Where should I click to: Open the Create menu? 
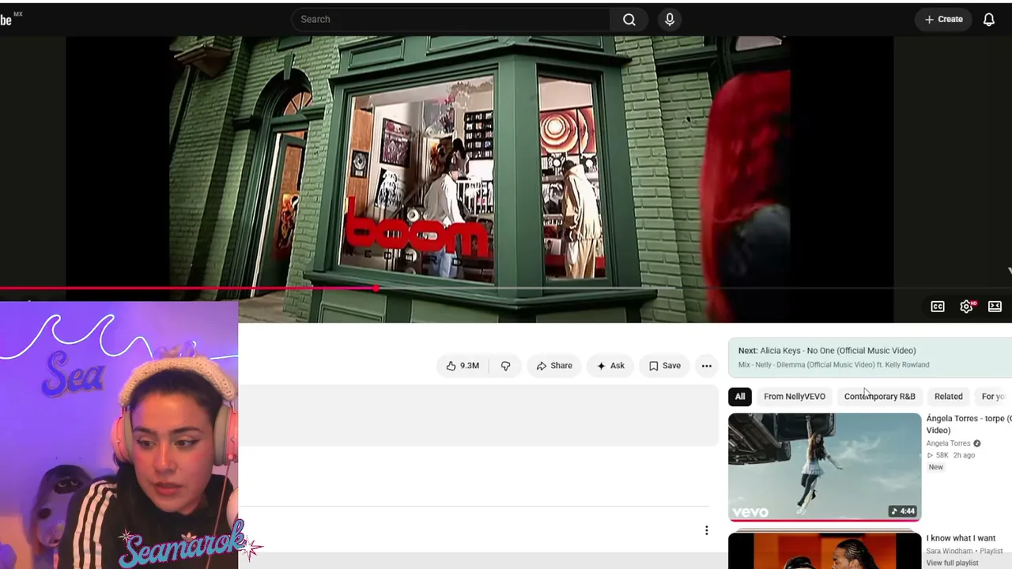944,20
